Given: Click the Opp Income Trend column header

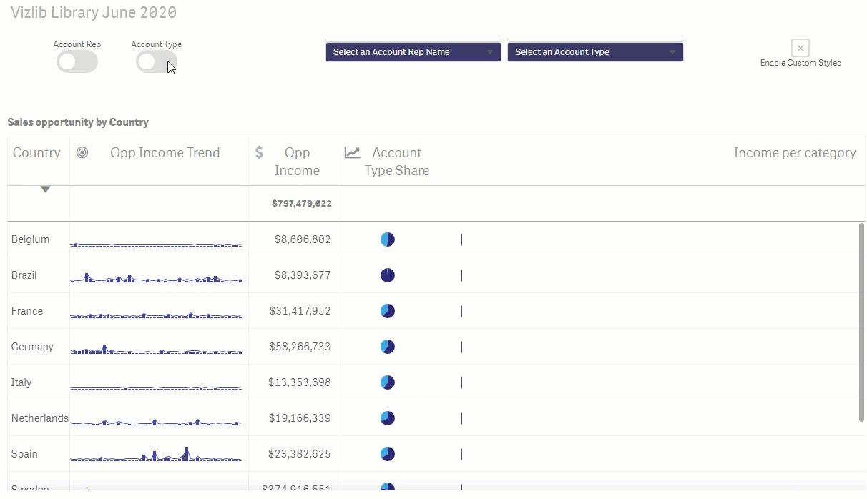Looking at the screenshot, I should point(165,152).
